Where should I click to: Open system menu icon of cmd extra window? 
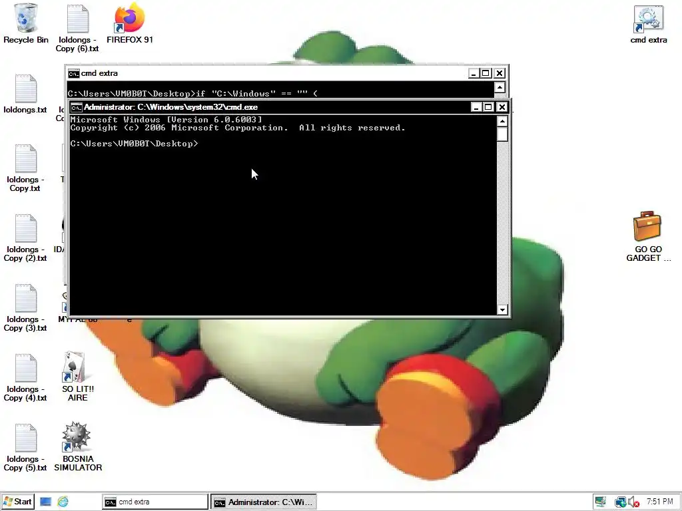point(73,73)
